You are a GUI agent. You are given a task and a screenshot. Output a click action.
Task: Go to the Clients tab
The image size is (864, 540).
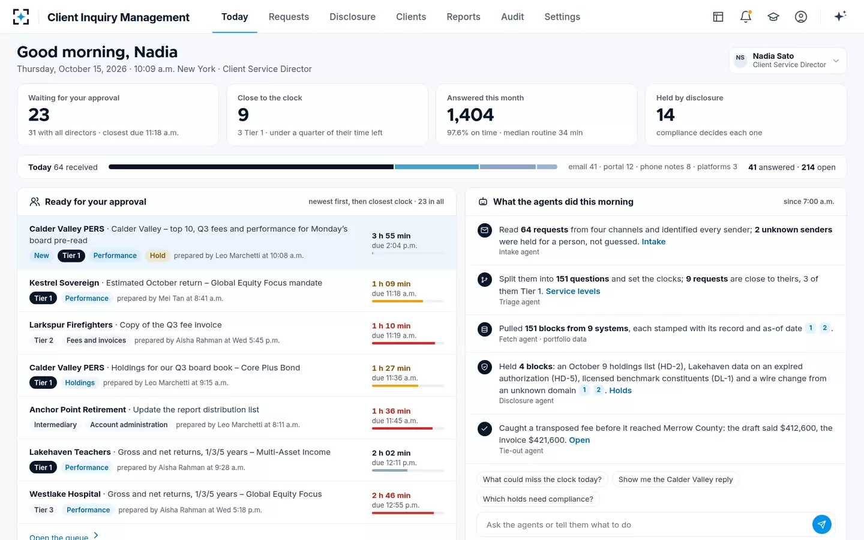click(411, 17)
